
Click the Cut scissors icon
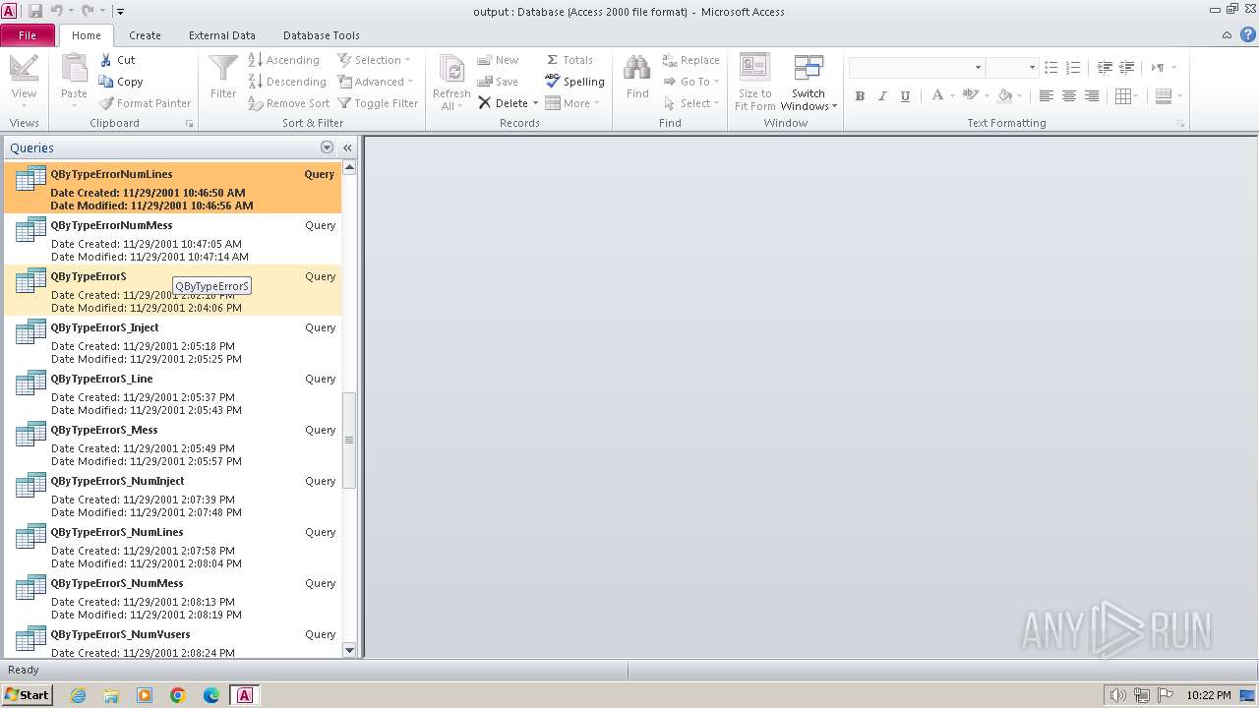(106, 60)
